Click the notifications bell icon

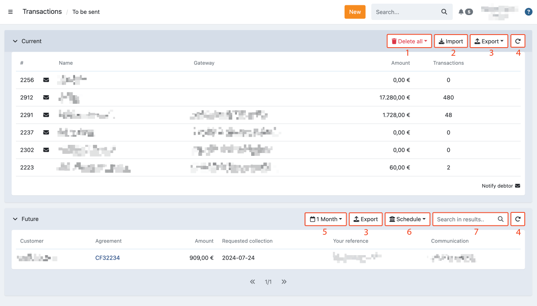[x=461, y=12]
